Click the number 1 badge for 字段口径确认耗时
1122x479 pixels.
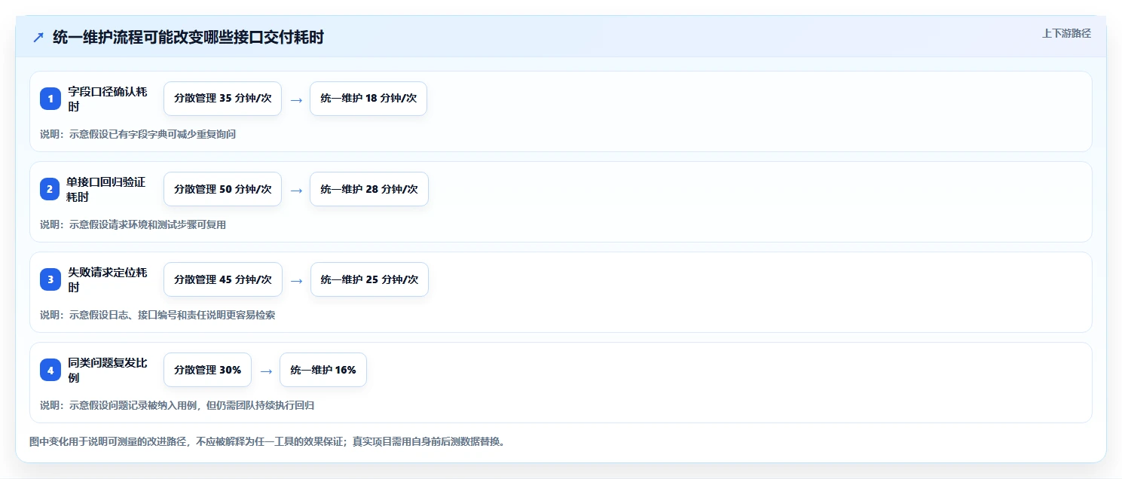pos(50,99)
